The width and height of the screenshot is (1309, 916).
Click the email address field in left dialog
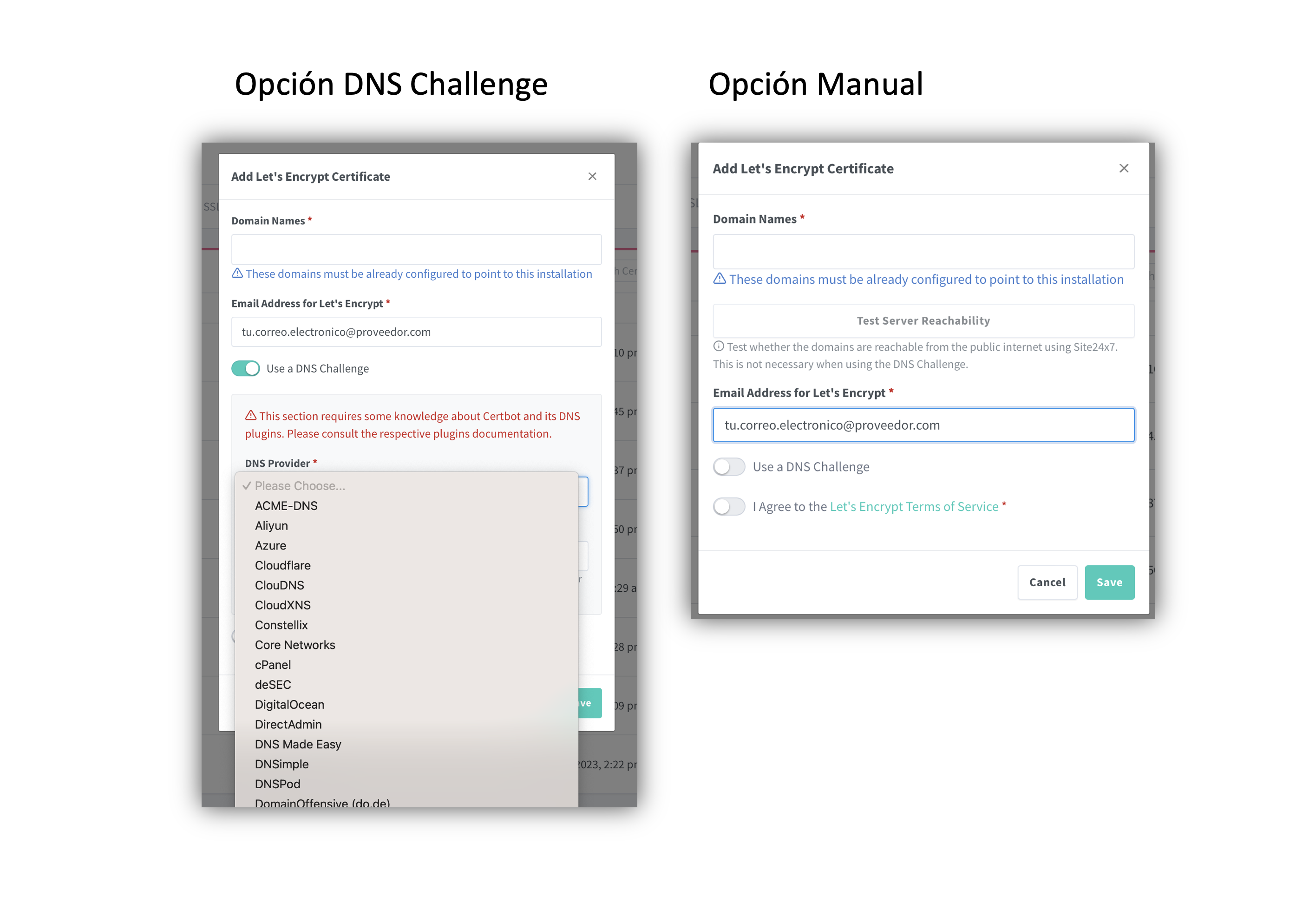coord(416,332)
